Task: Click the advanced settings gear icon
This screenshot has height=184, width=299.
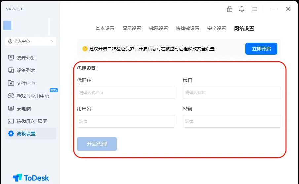Action: click(11, 134)
